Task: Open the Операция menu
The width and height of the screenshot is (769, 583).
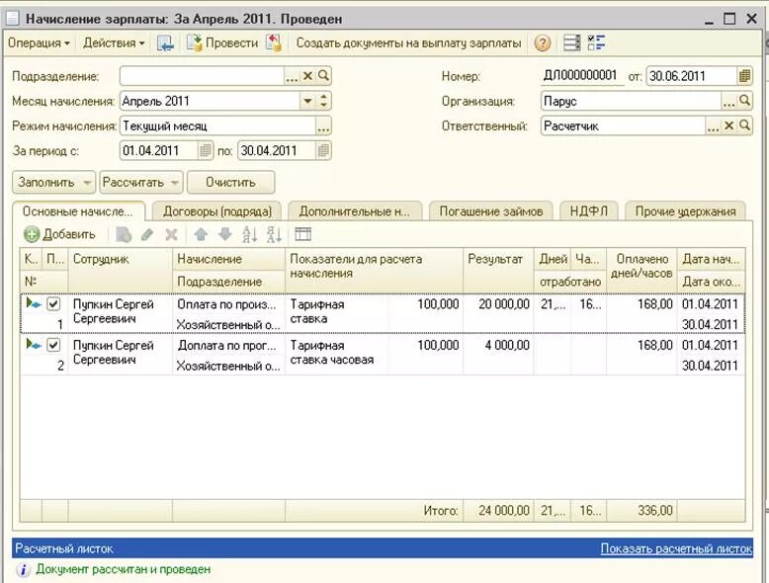Action: click(39, 43)
